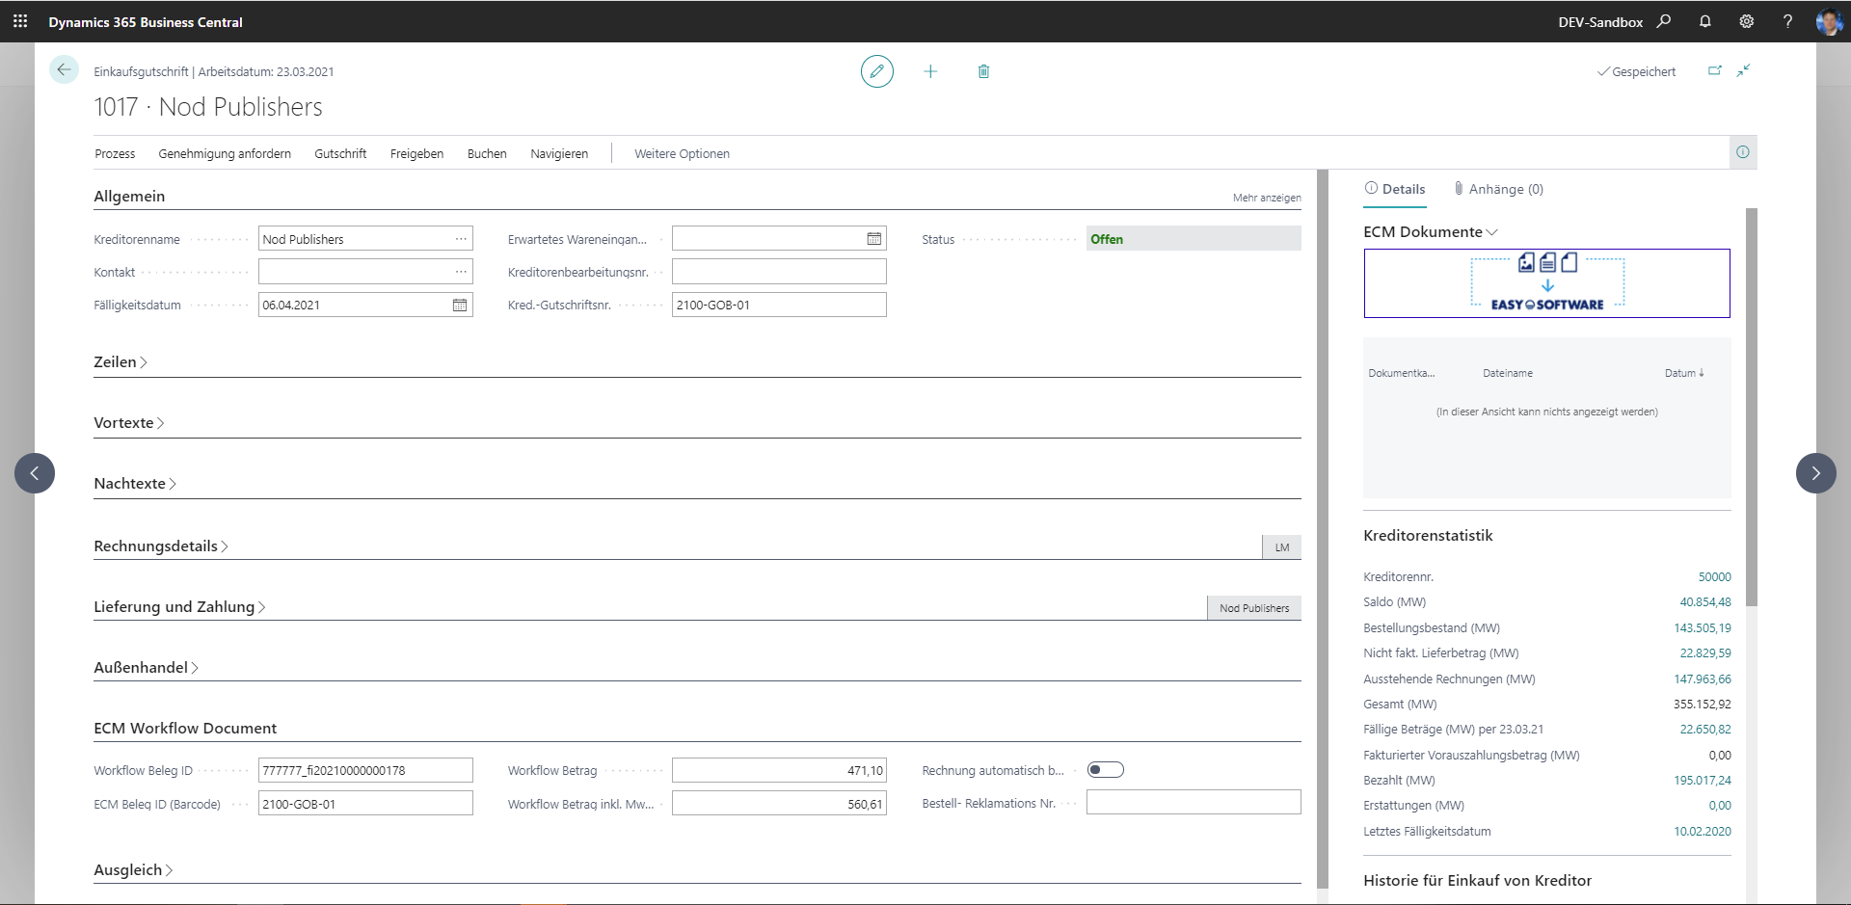Click Nicht fakt. Lieferbetrag 22.829,59 value
The height and width of the screenshot is (905, 1851).
(1705, 653)
